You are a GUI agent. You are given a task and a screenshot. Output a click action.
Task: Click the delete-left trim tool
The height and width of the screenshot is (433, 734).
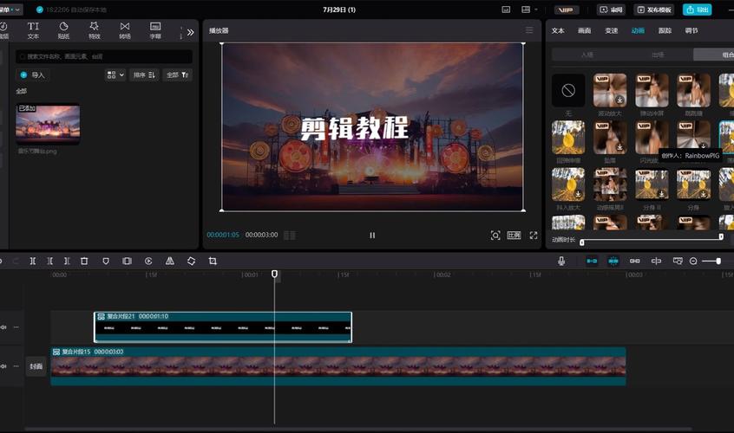(49, 262)
